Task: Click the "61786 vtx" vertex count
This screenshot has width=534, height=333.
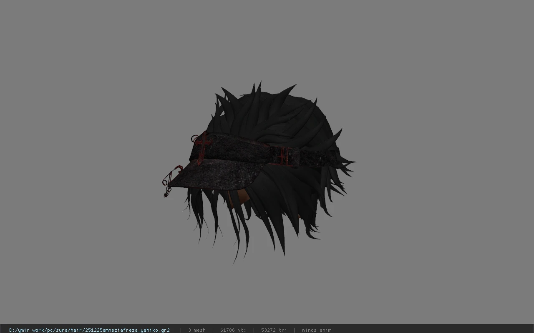Action: coord(233,330)
